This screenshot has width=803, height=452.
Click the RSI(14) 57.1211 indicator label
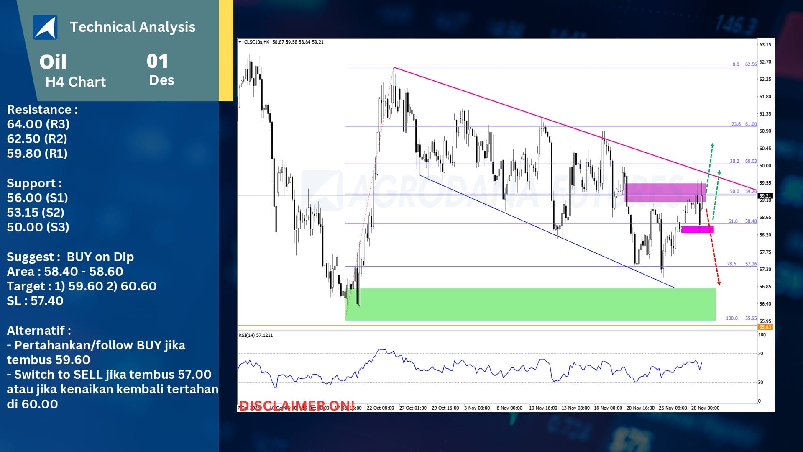256,335
